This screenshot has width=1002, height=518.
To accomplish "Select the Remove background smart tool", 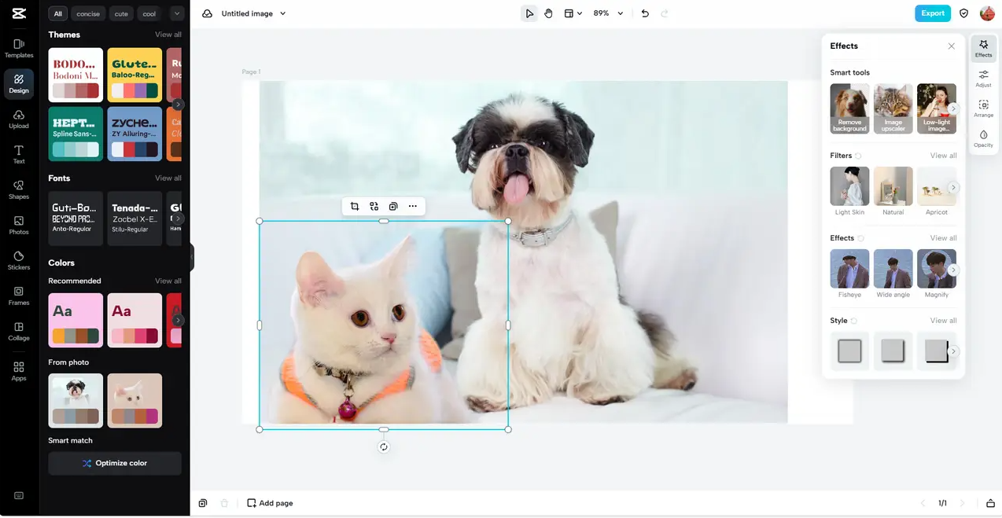I will point(849,108).
